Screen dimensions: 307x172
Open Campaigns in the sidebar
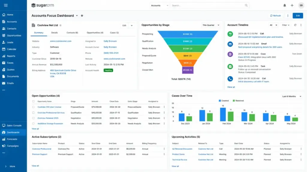[x=13, y=146]
